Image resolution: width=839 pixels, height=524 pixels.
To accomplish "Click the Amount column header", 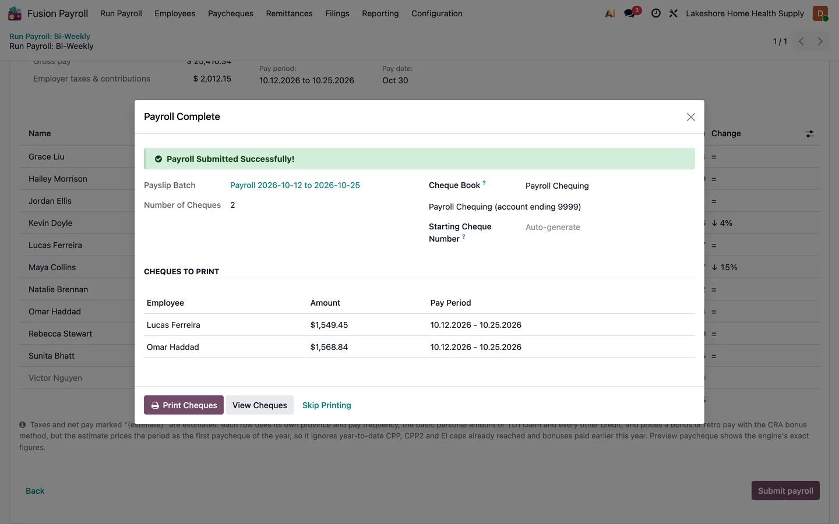I will 325,303.
